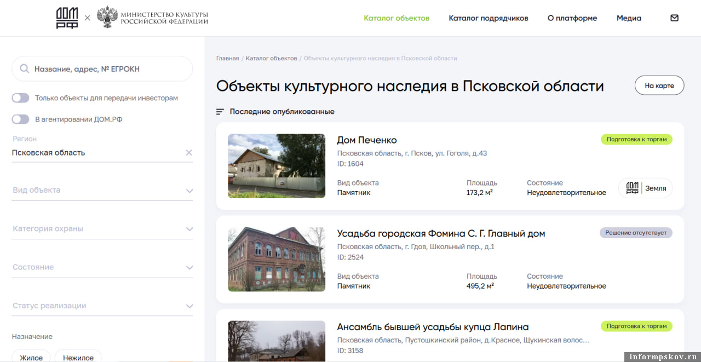Click the ID: 1604 text
The image size is (701, 362).
(x=350, y=164)
